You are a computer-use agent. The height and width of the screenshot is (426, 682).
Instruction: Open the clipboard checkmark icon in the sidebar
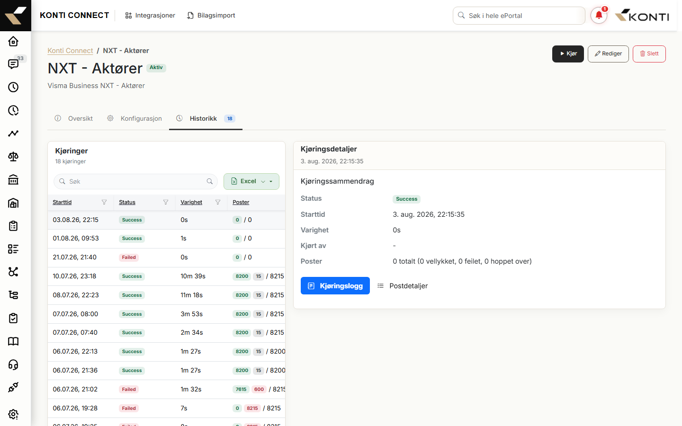coord(13,318)
